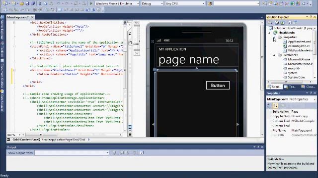Collapse the Grid.RowDefinitions XAML region

pyautogui.click(x=14, y=23)
